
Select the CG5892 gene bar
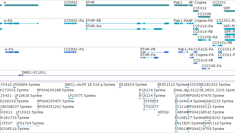tap(71, 5)
